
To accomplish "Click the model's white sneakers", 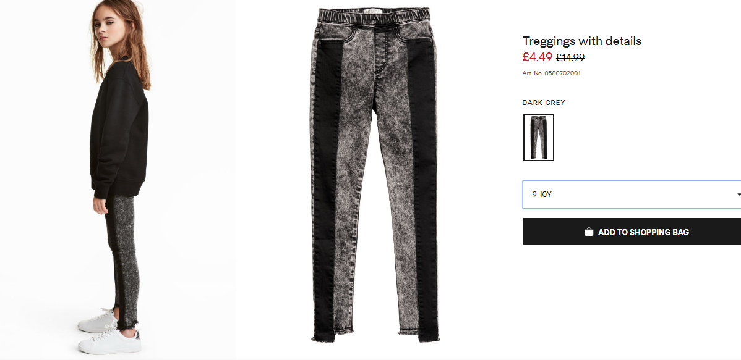I will (109, 333).
